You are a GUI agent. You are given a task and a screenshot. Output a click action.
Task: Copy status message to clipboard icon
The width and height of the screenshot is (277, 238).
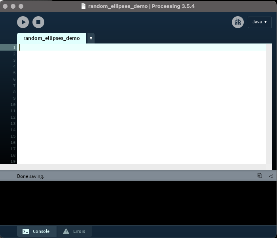[260, 176]
